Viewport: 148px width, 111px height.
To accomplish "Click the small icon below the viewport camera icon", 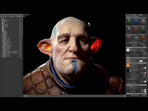I will pyautogui.click(x=24, y=16).
